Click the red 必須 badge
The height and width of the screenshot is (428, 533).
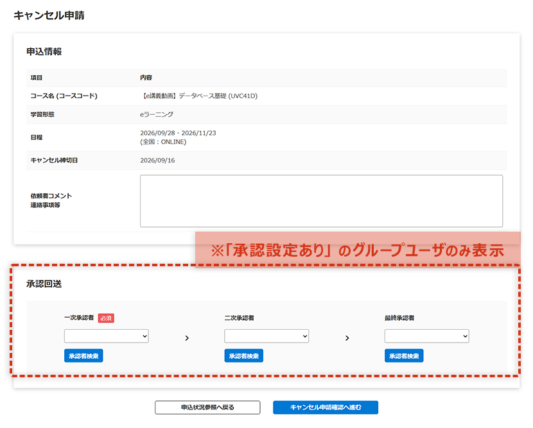coord(106,318)
